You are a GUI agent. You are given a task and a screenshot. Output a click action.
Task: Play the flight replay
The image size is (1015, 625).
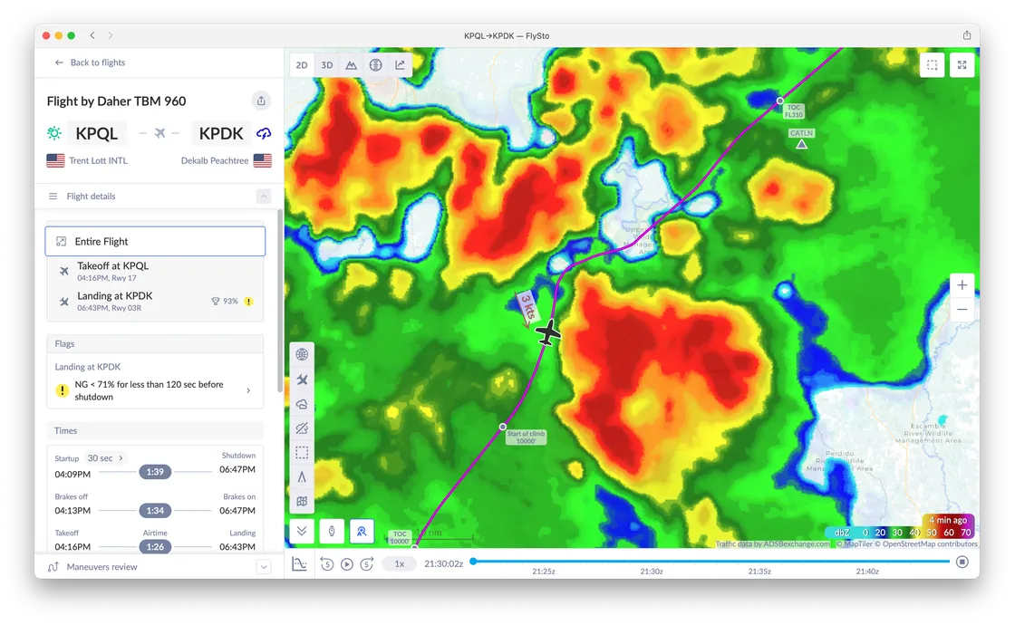[x=347, y=564]
